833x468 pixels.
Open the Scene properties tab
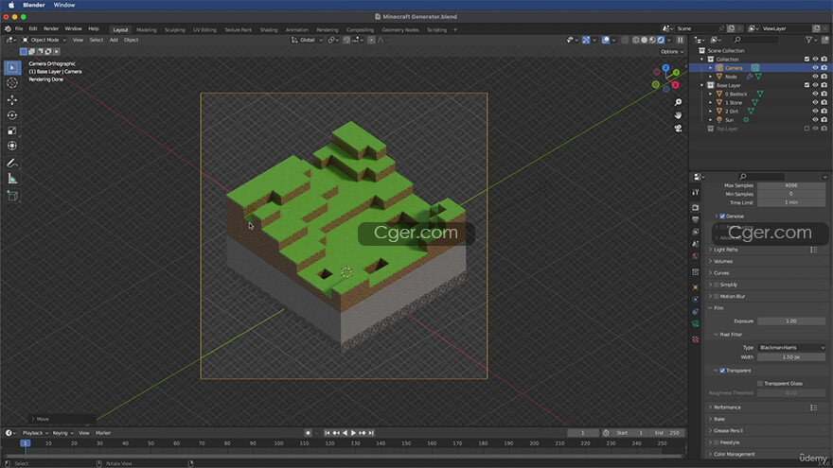coord(696,244)
